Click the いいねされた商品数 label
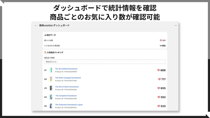 pyautogui.click(x=52, y=46)
